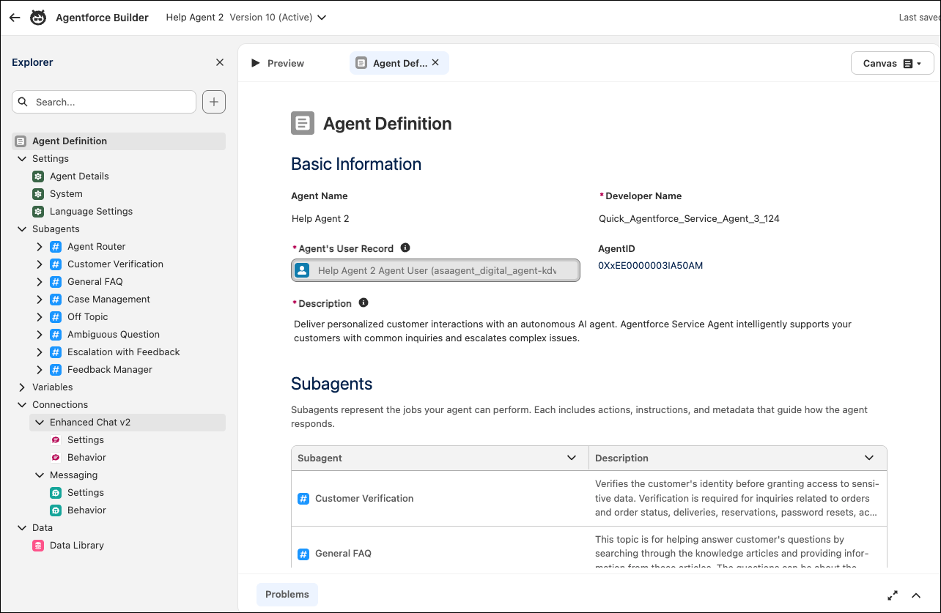Click hash icon in General FAQ table row
941x613 pixels.
303,554
